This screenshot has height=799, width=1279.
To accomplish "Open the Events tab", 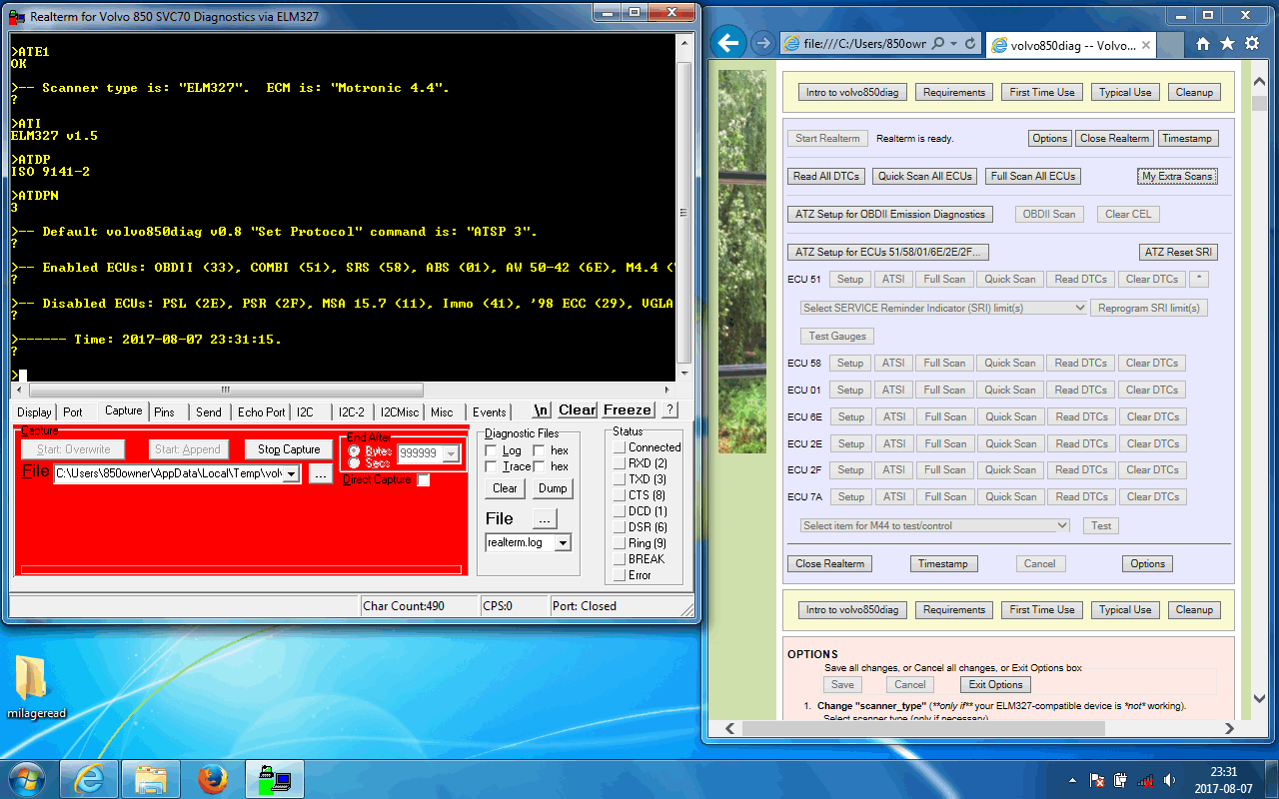I will [490, 411].
